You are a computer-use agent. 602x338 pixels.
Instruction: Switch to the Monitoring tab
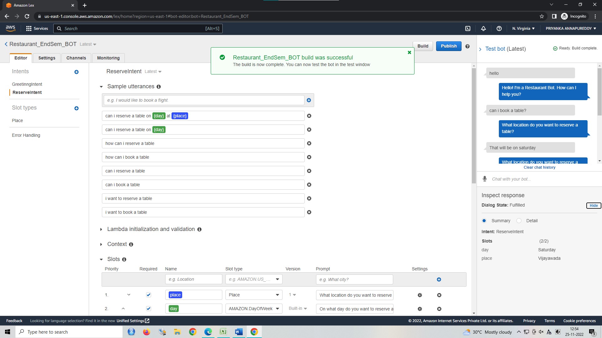click(108, 58)
